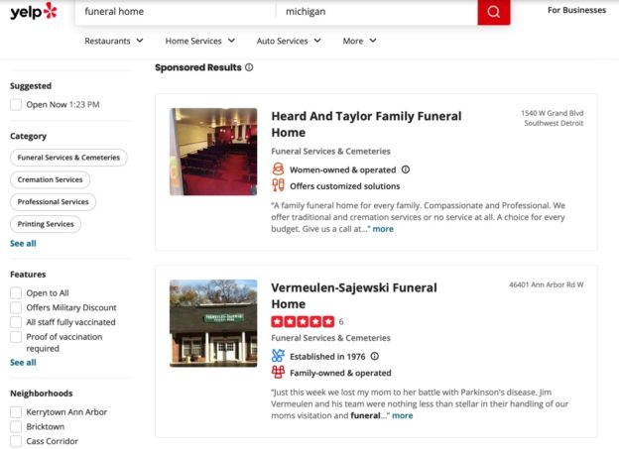The image size is (619, 449).
Task: Show all features via See all
Action: 23,363
